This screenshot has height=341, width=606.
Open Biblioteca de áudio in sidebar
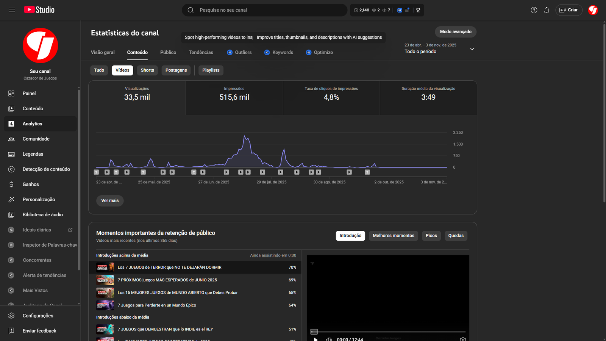pos(42,215)
